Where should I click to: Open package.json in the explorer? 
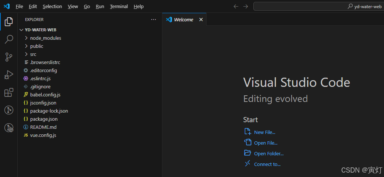44,119
